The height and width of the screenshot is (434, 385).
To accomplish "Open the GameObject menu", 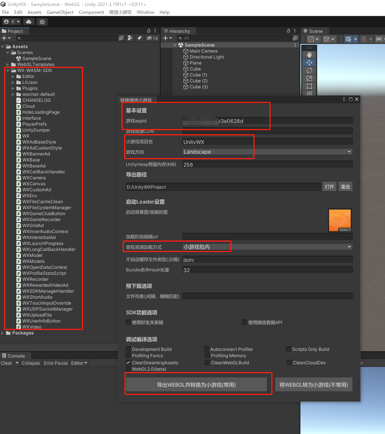I will [60, 12].
